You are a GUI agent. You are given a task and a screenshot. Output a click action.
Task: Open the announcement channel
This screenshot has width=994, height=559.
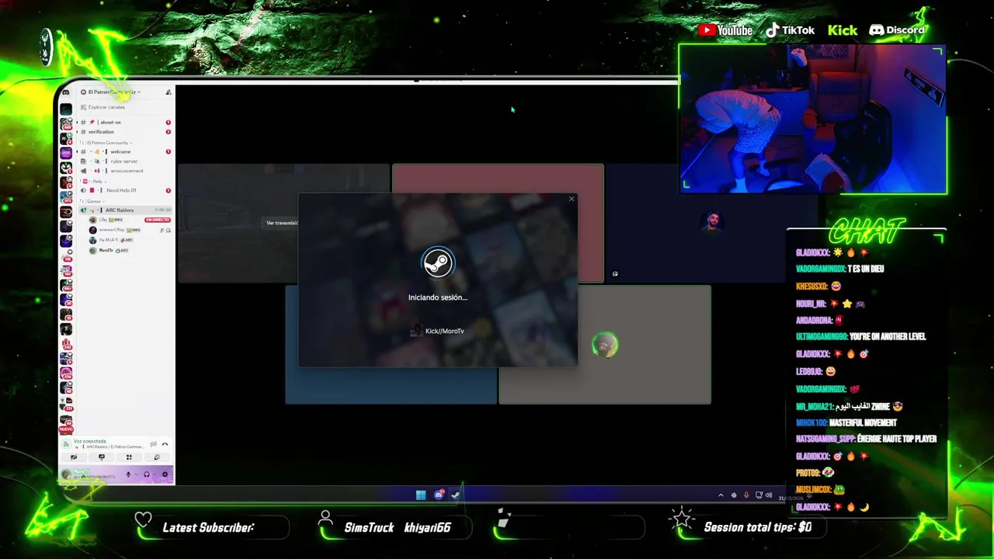(126, 171)
